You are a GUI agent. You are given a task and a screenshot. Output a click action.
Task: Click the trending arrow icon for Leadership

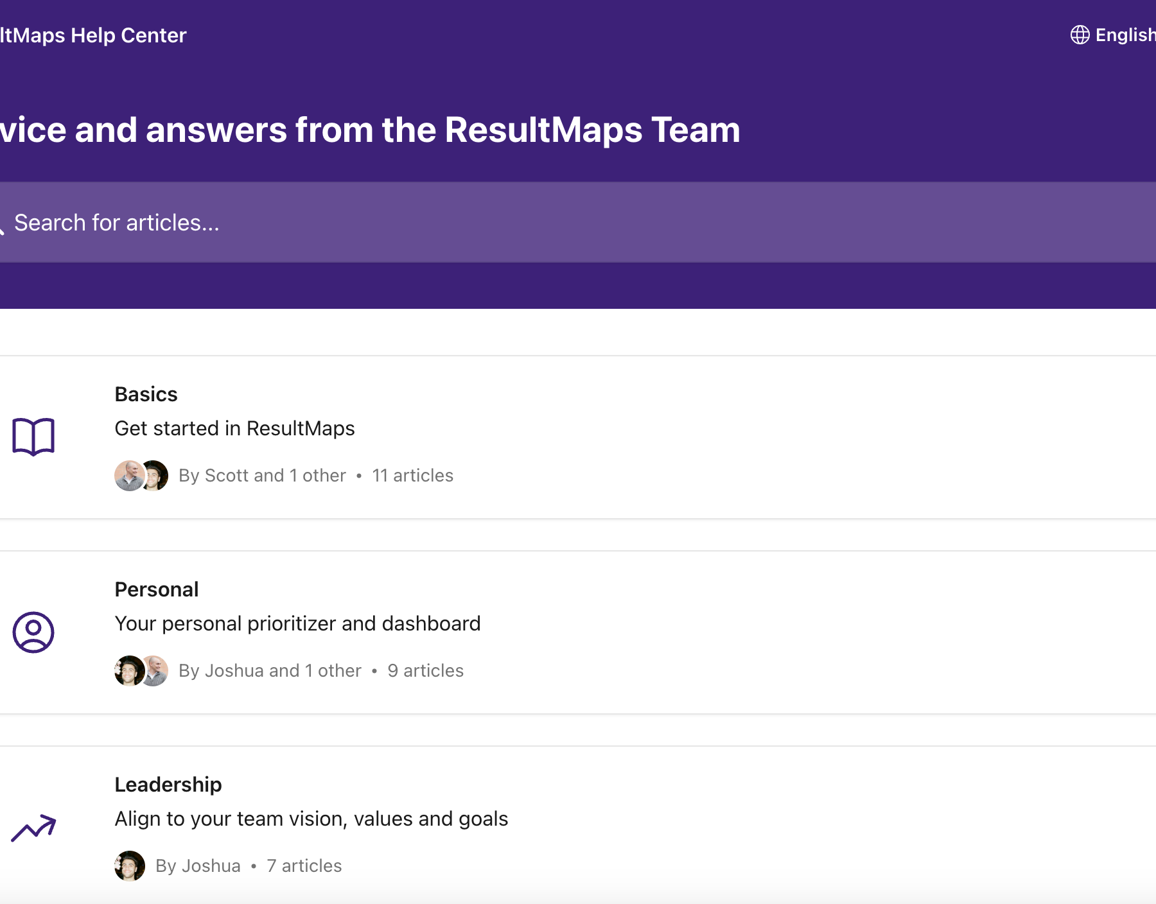33,828
